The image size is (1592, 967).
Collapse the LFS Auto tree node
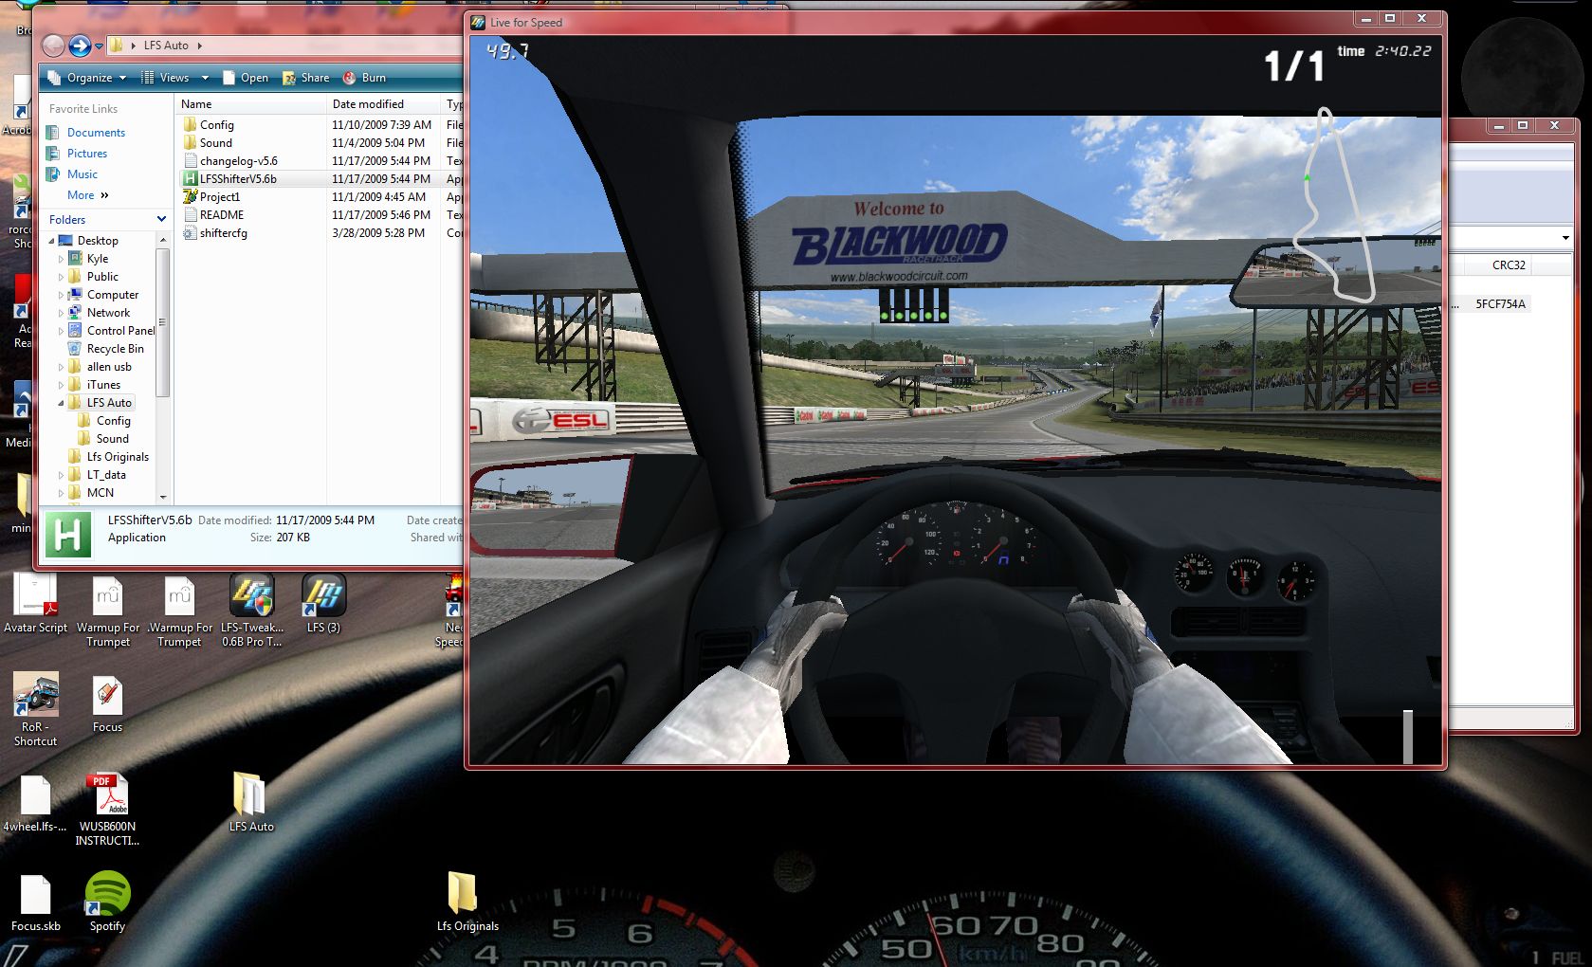point(62,403)
